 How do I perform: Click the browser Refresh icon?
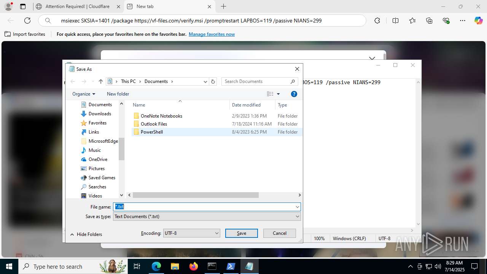coord(27,21)
